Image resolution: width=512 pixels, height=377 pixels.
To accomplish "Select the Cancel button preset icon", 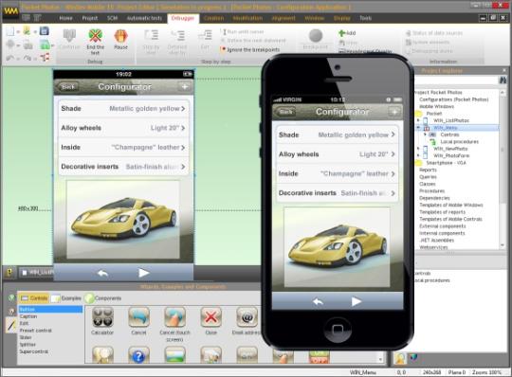I will point(138,317).
